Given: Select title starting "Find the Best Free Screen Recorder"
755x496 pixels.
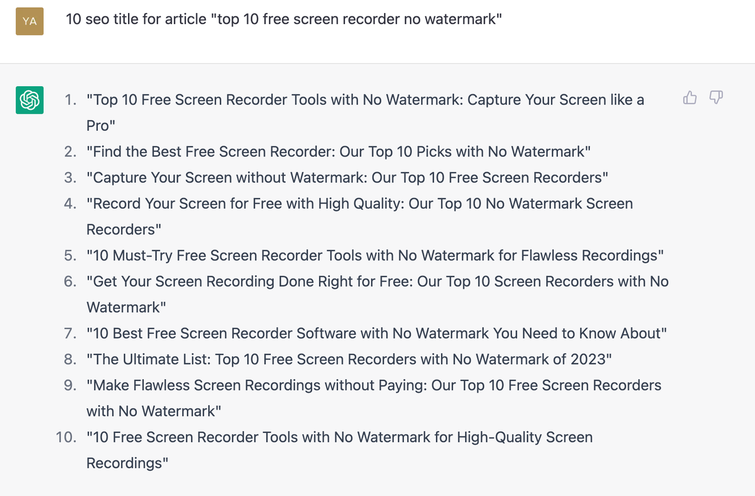Looking at the screenshot, I should pyautogui.click(x=339, y=152).
